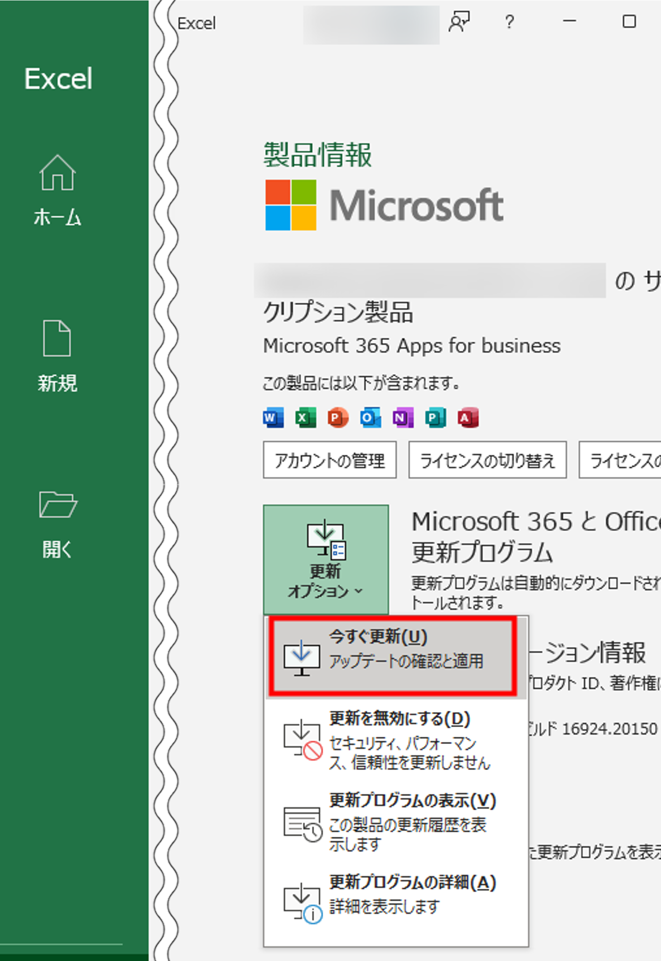
Task: Click the Word app icon
Action: click(x=273, y=417)
